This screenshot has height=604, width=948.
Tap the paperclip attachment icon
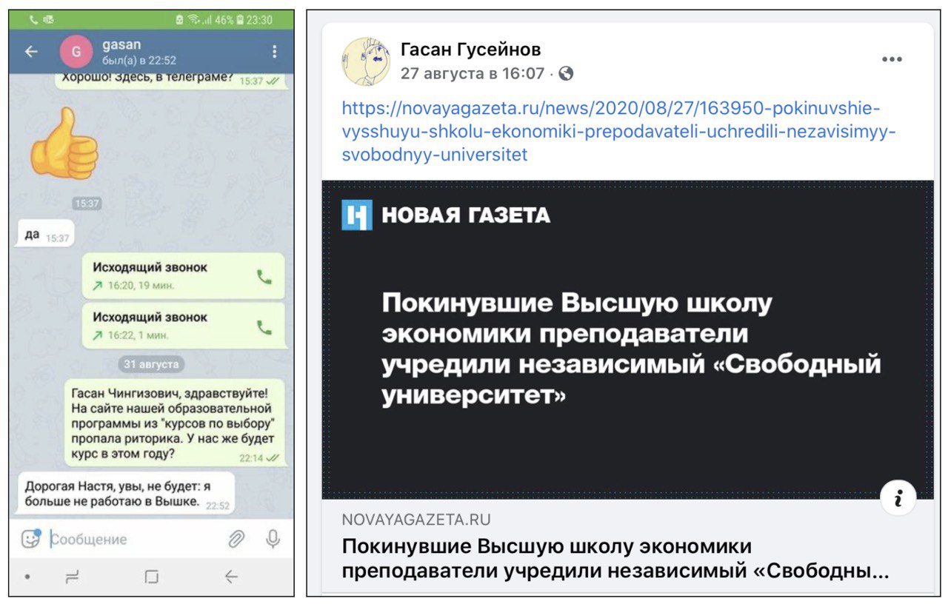coord(236,539)
